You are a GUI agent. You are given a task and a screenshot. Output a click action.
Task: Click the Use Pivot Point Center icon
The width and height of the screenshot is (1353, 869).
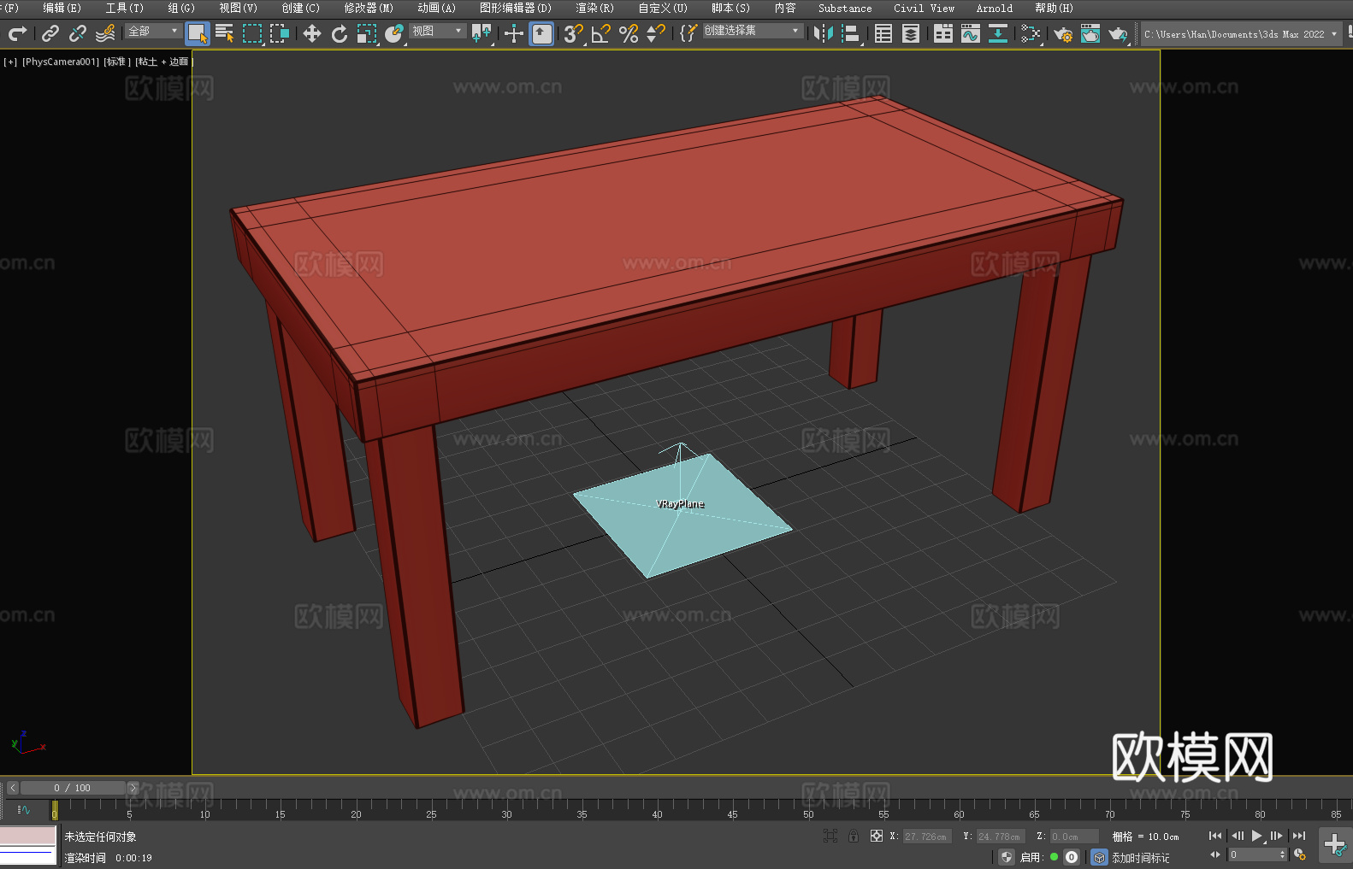pyautogui.click(x=482, y=33)
